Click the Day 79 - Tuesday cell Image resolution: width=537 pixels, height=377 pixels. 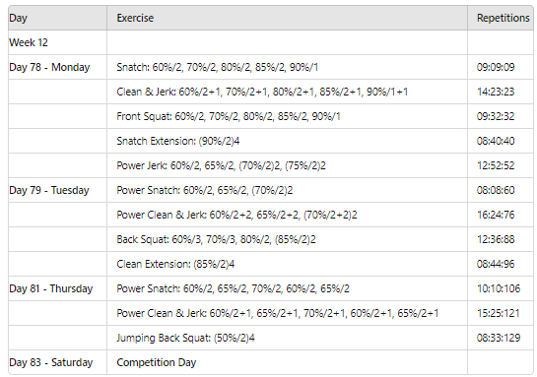pyautogui.click(x=57, y=190)
